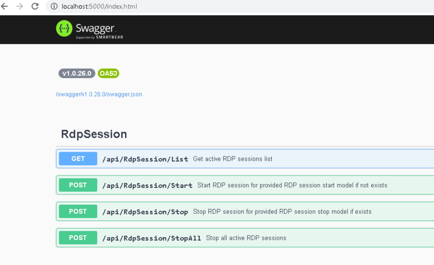Image resolution: width=434 pixels, height=265 pixels.
Task: Click the POST badge for StopAll endpoint
Action: click(78, 237)
